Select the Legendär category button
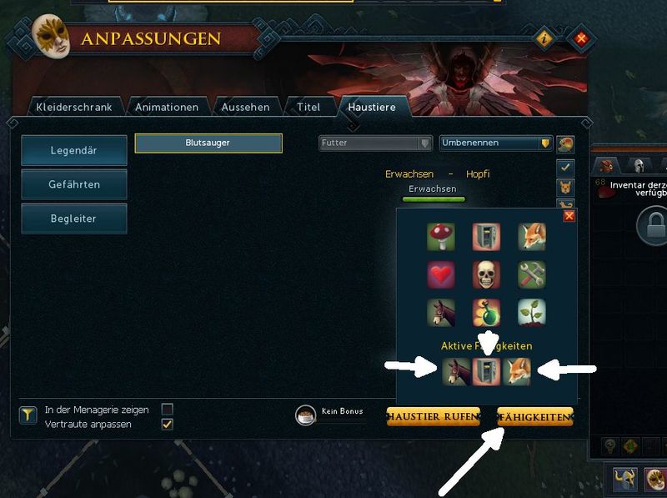The height and width of the screenshot is (498, 667). click(74, 150)
